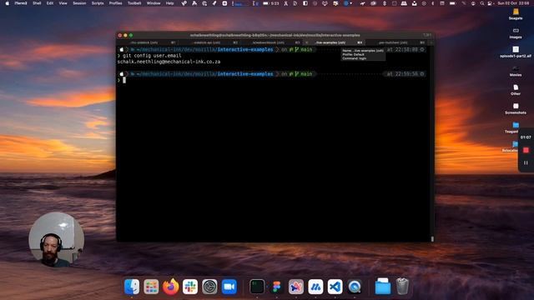Open the Help menu
This screenshot has width=534, height=300.
point(169,3)
